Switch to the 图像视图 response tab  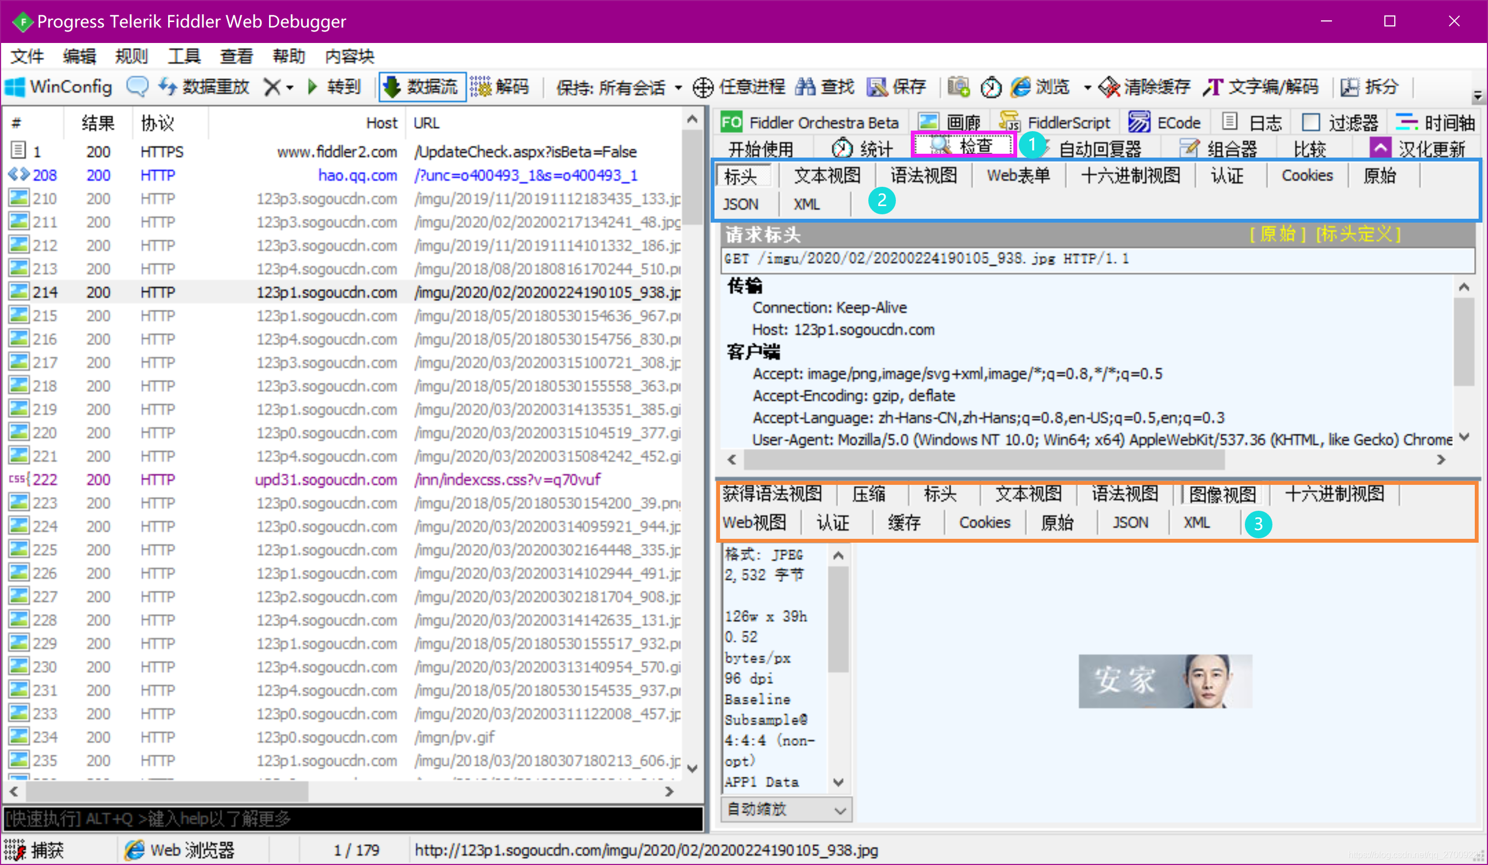tap(1222, 494)
